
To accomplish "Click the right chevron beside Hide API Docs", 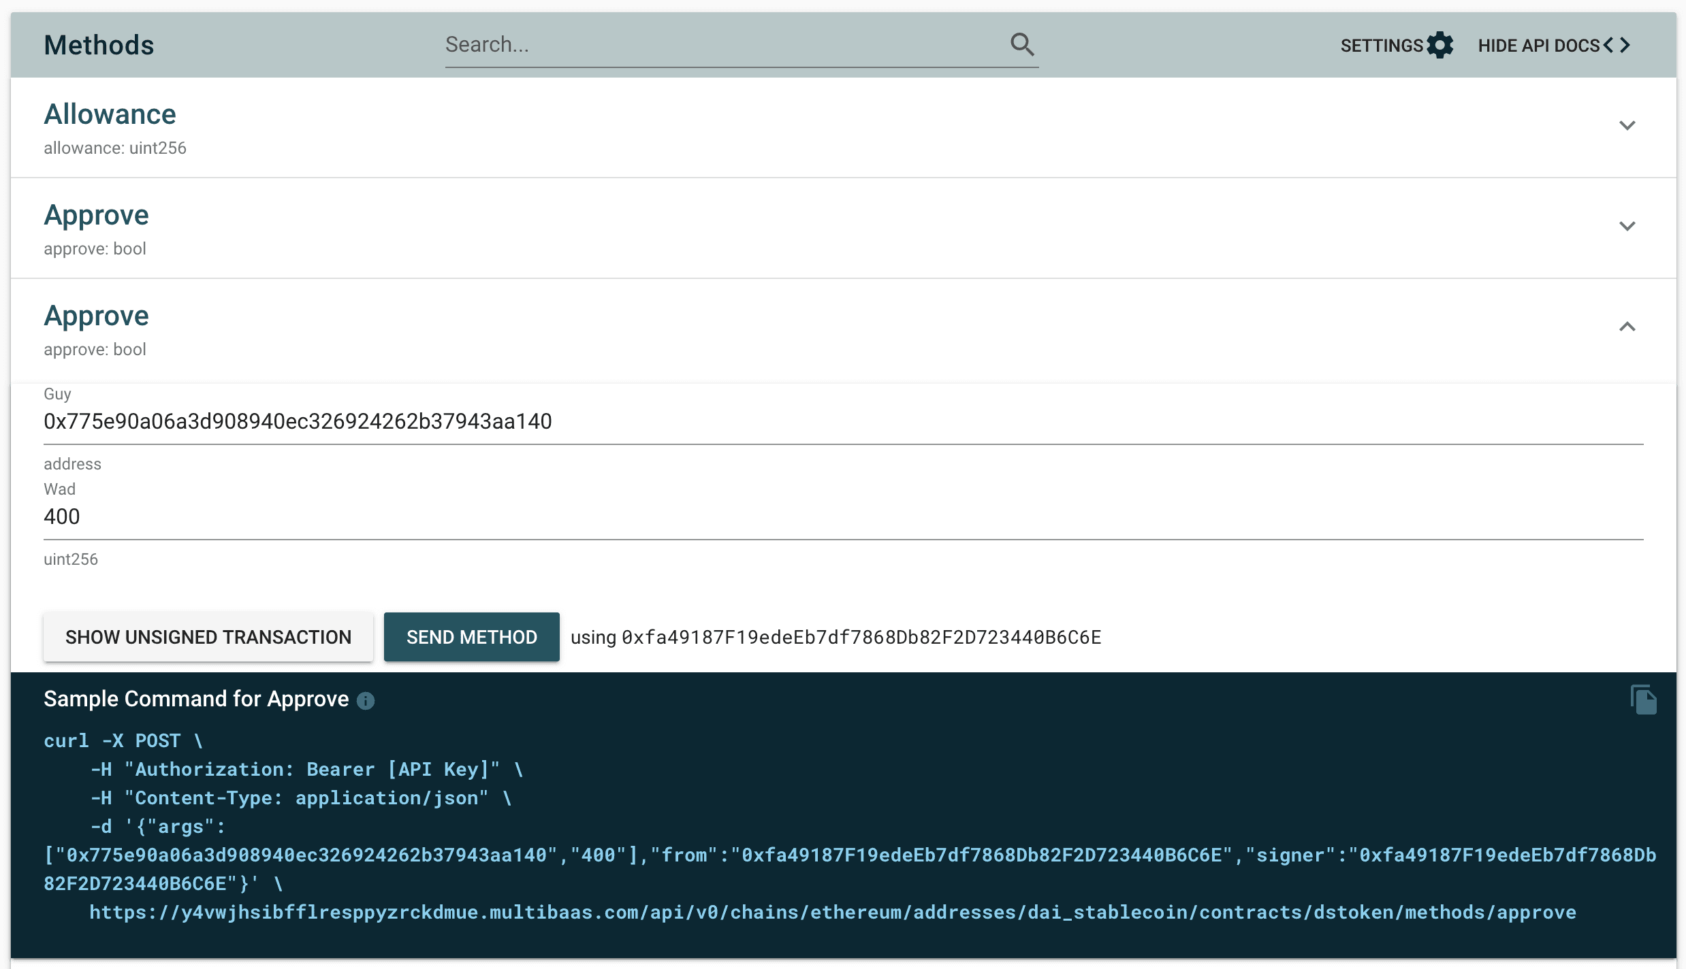I will pyautogui.click(x=1625, y=45).
